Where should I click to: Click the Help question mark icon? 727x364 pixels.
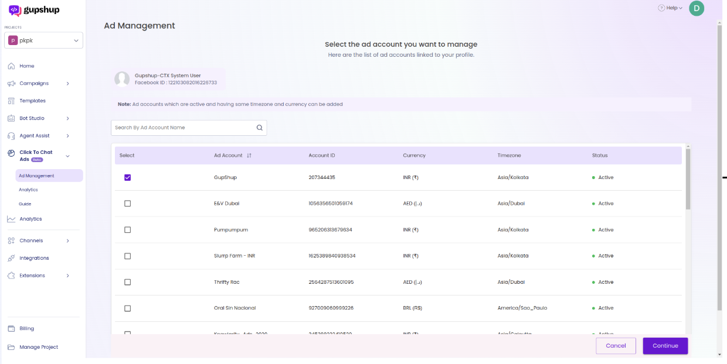(x=661, y=8)
